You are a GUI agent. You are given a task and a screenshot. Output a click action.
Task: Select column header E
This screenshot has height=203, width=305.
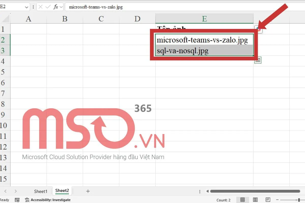pyautogui.click(x=204, y=18)
